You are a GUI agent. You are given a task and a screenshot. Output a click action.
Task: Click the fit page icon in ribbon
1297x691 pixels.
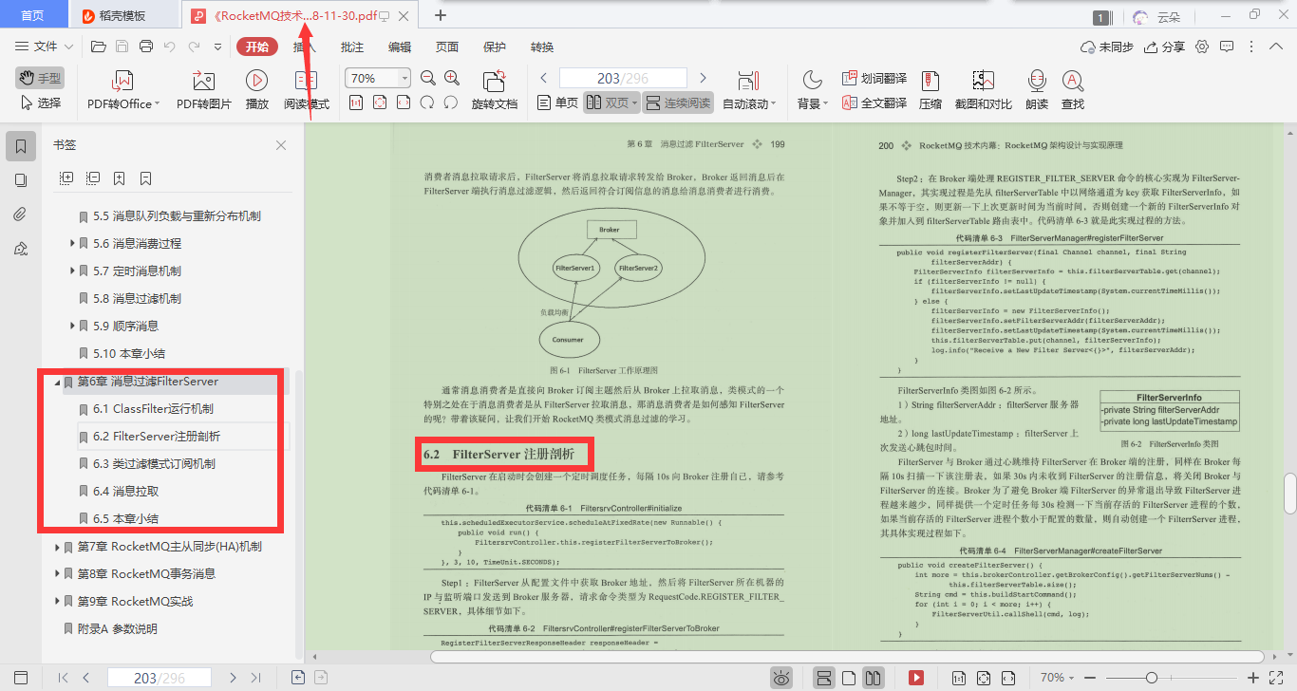point(380,103)
